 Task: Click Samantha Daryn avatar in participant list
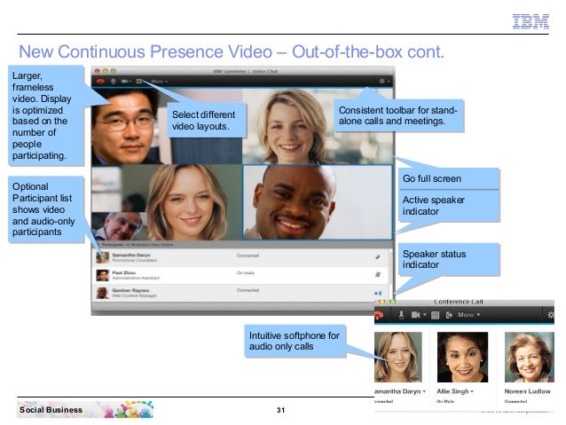103,258
